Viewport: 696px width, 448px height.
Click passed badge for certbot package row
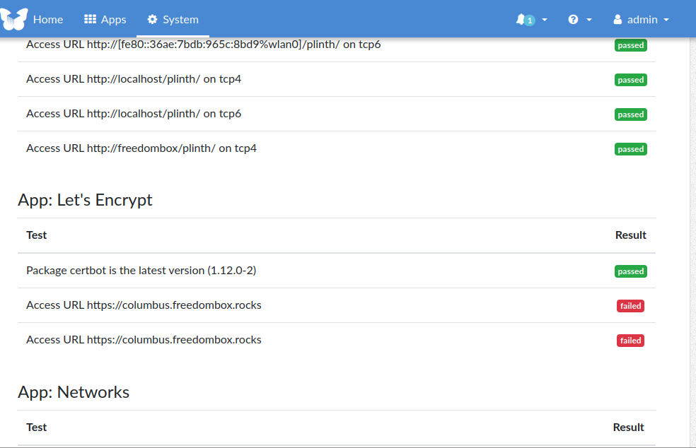coord(631,271)
